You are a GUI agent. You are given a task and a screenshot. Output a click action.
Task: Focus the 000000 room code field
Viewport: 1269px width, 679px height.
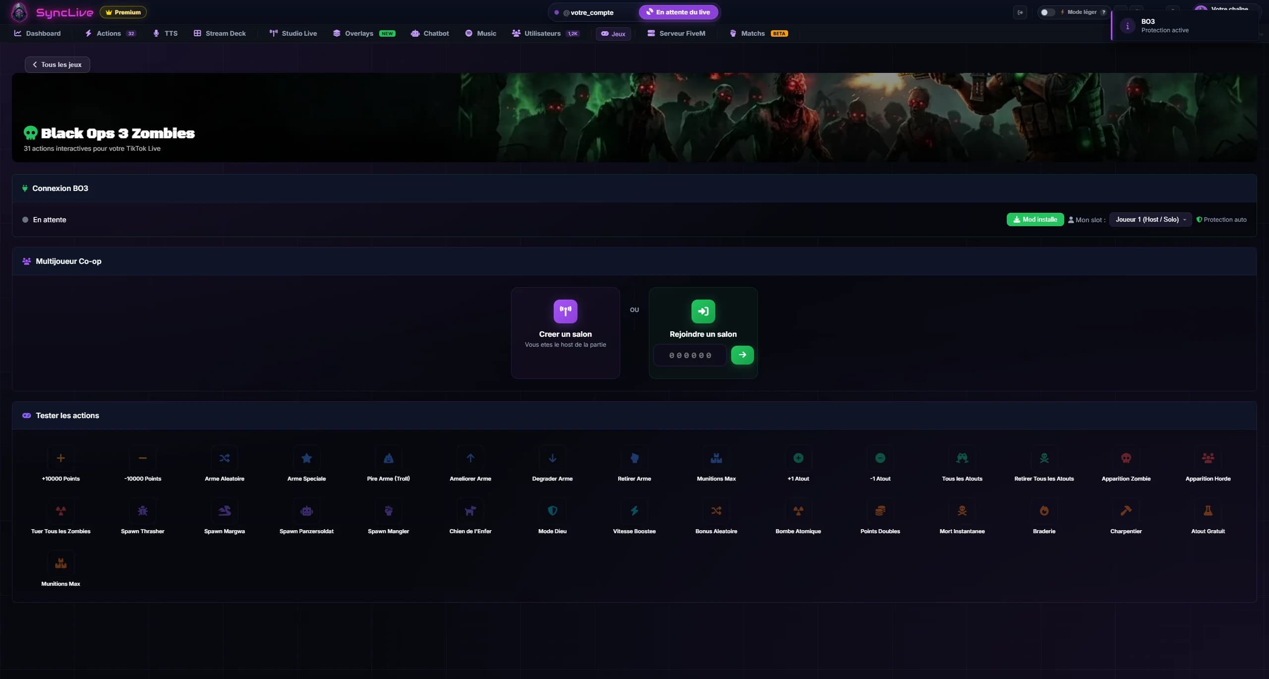click(x=690, y=356)
